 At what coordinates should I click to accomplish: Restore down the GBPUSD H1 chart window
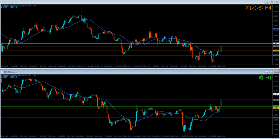click(272, 72)
